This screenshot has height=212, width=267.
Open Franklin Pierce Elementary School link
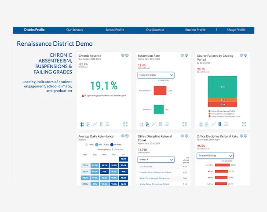click(x=155, y=172)
